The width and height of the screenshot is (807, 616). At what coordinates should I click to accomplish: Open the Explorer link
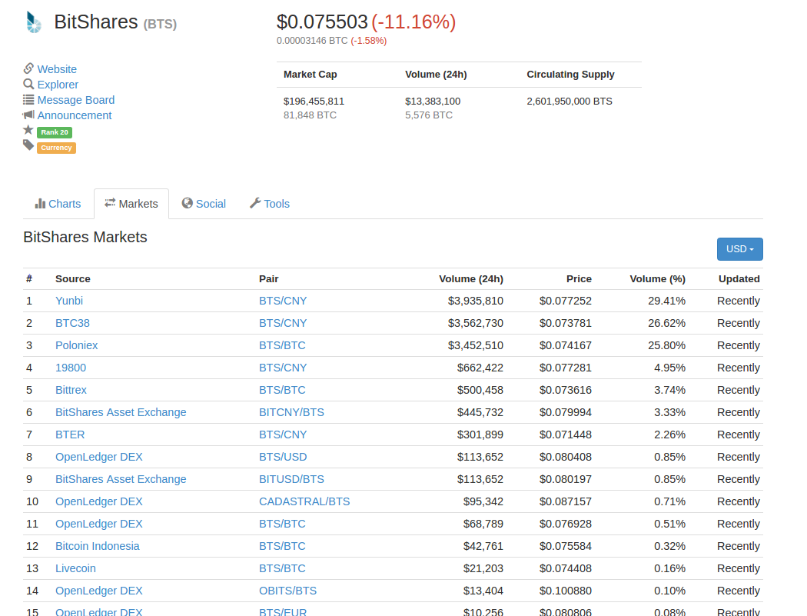pyautogui.click(x=58, y=85)
